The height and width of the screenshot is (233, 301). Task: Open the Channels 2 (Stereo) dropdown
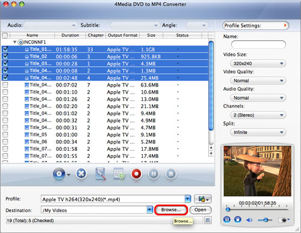pos(258,115)
